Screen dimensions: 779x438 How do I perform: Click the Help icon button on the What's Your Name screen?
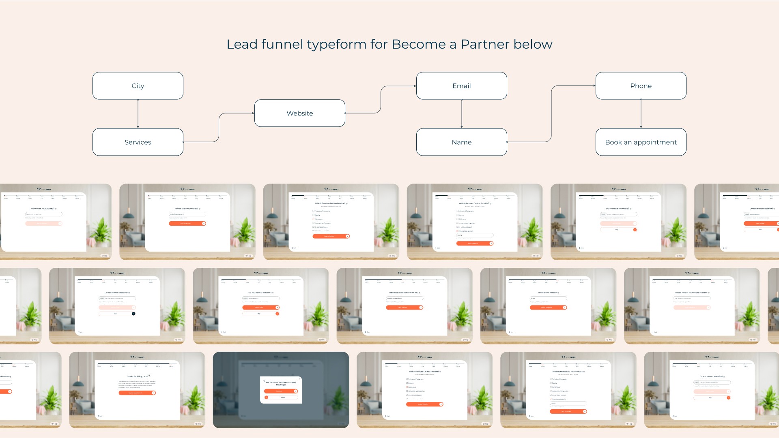[x=609, y=340]
